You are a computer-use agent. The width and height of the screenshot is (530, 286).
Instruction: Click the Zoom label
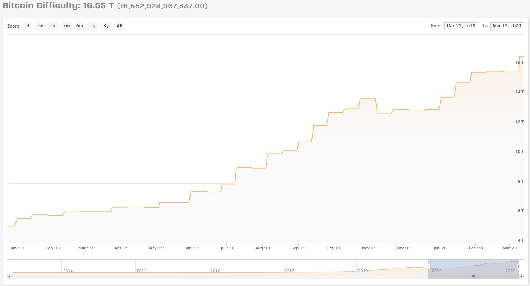pyautogui.click(x=13, y=26)
